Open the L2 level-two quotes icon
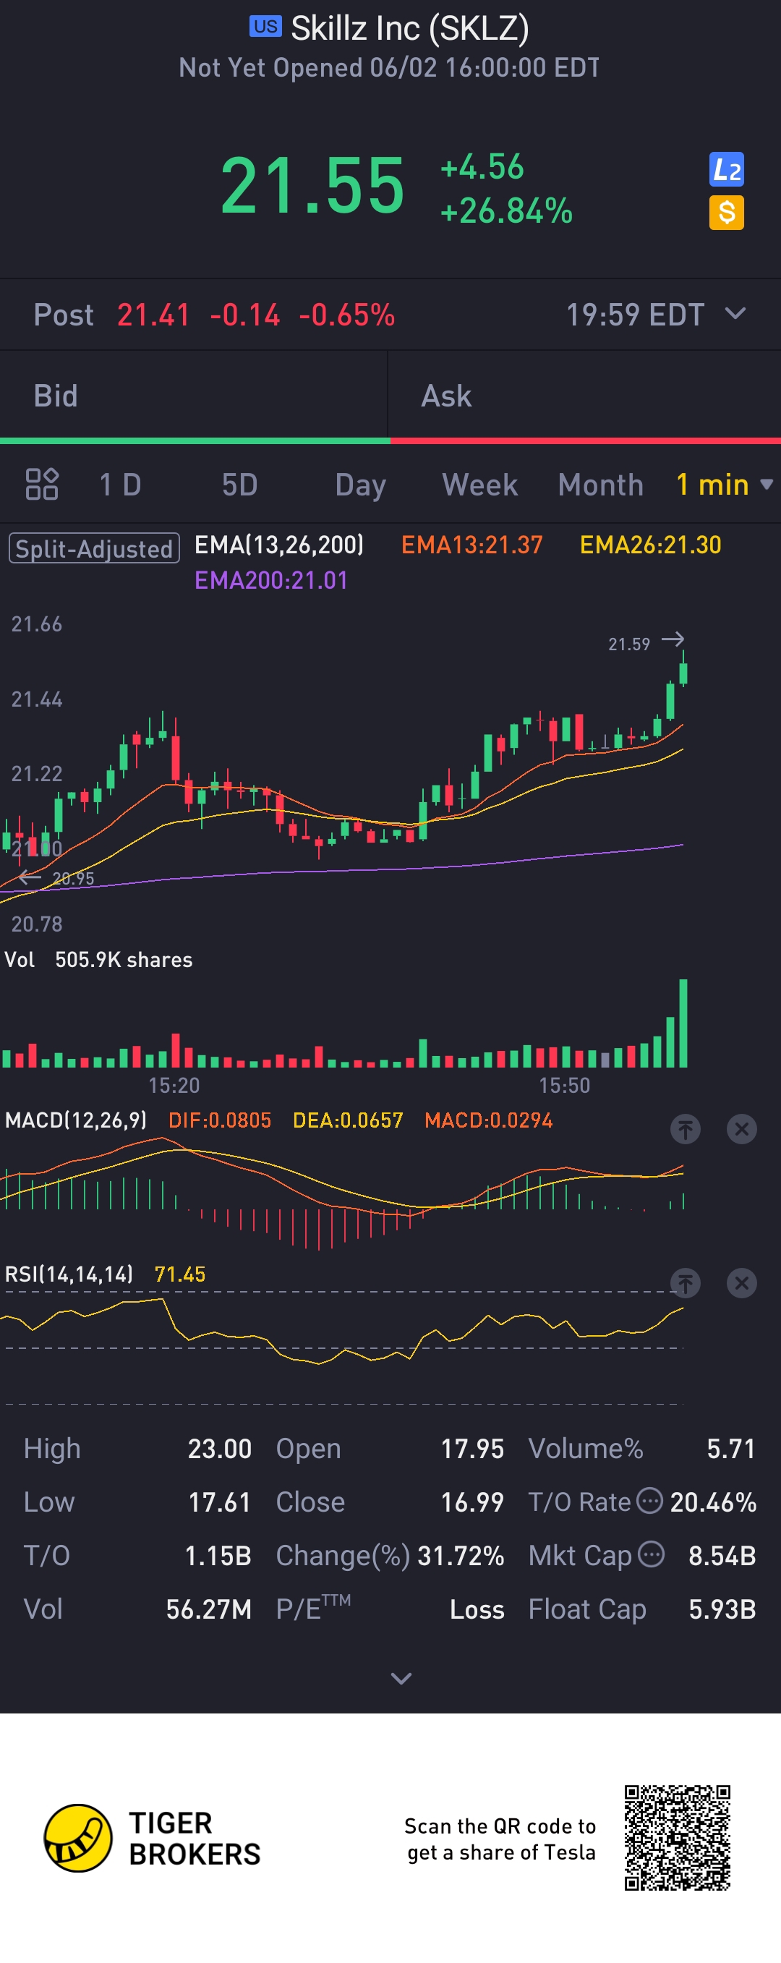 [x=726, y=169]
